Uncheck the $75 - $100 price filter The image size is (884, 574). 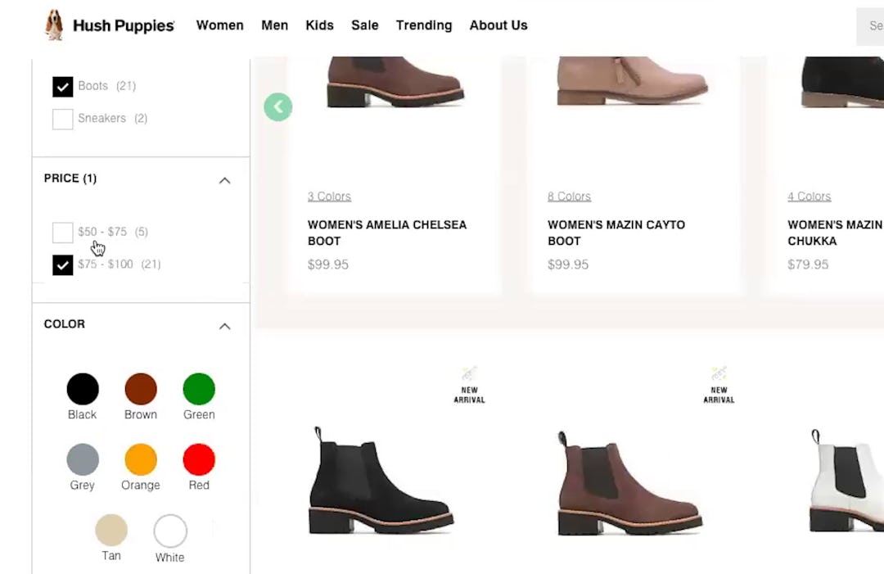point(62,264)
